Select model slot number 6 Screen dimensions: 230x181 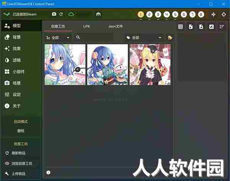click(184, 15)
